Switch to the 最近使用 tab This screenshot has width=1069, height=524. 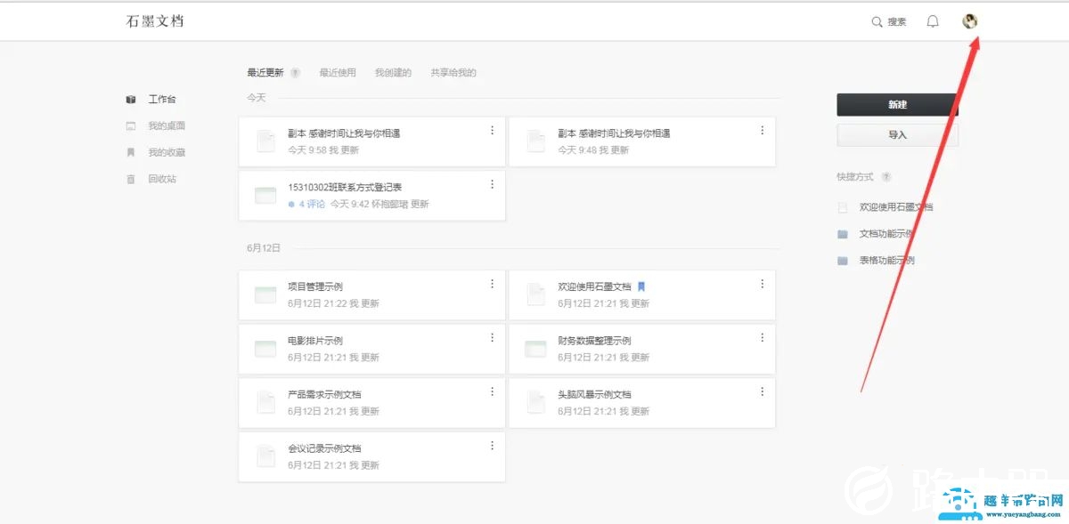coord(338,73)
